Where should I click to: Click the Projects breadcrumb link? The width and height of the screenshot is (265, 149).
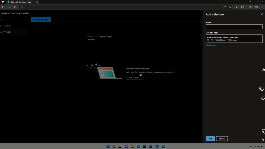91,37
